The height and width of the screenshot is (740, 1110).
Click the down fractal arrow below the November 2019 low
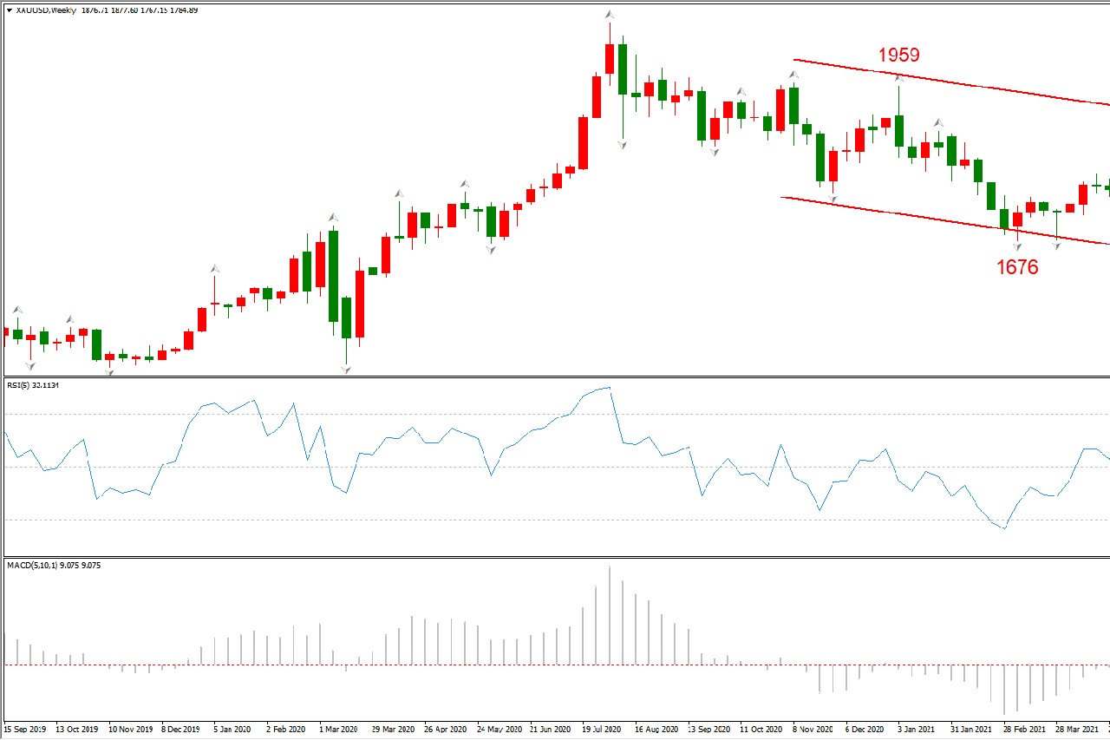click(x=109, y=372)
